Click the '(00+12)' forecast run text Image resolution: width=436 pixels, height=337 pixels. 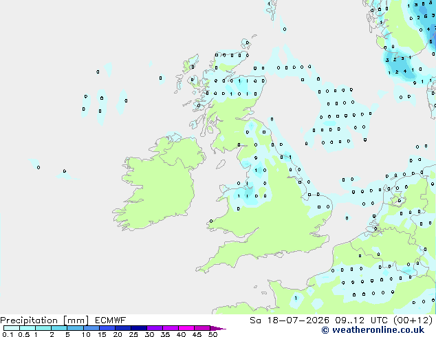(x=413, y=320)
